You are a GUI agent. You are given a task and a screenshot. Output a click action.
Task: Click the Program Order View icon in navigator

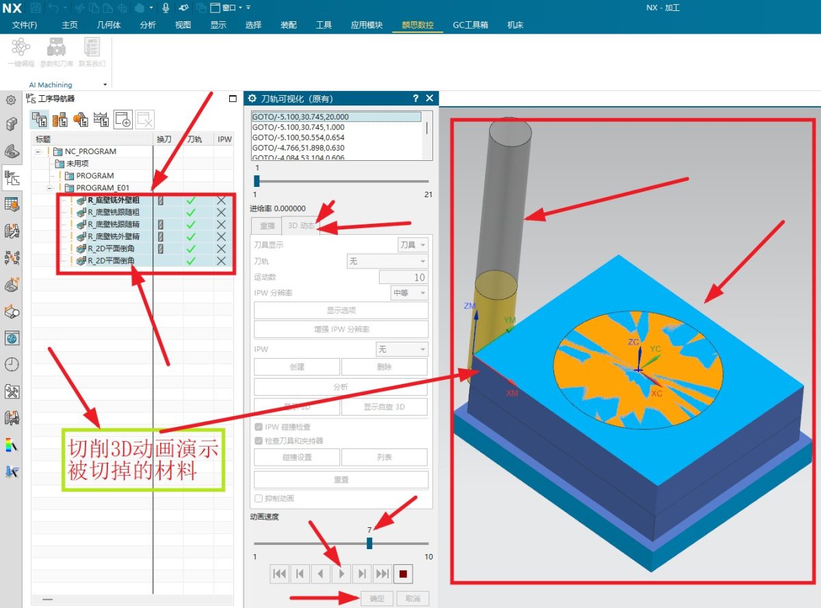[x=40, y=121]
